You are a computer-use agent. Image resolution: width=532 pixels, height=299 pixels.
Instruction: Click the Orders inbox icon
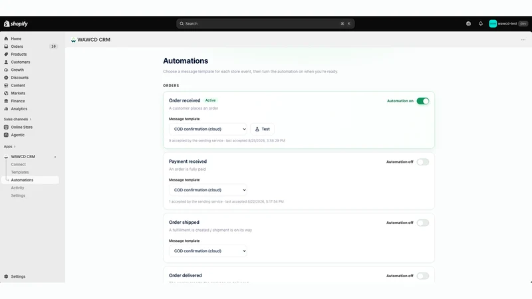(x=6, y=47)
